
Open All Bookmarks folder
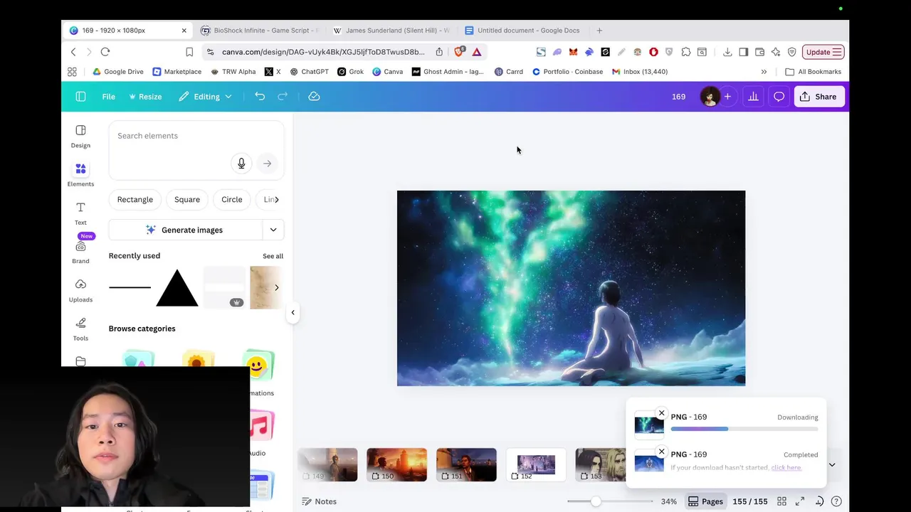[x=813, y=72]
